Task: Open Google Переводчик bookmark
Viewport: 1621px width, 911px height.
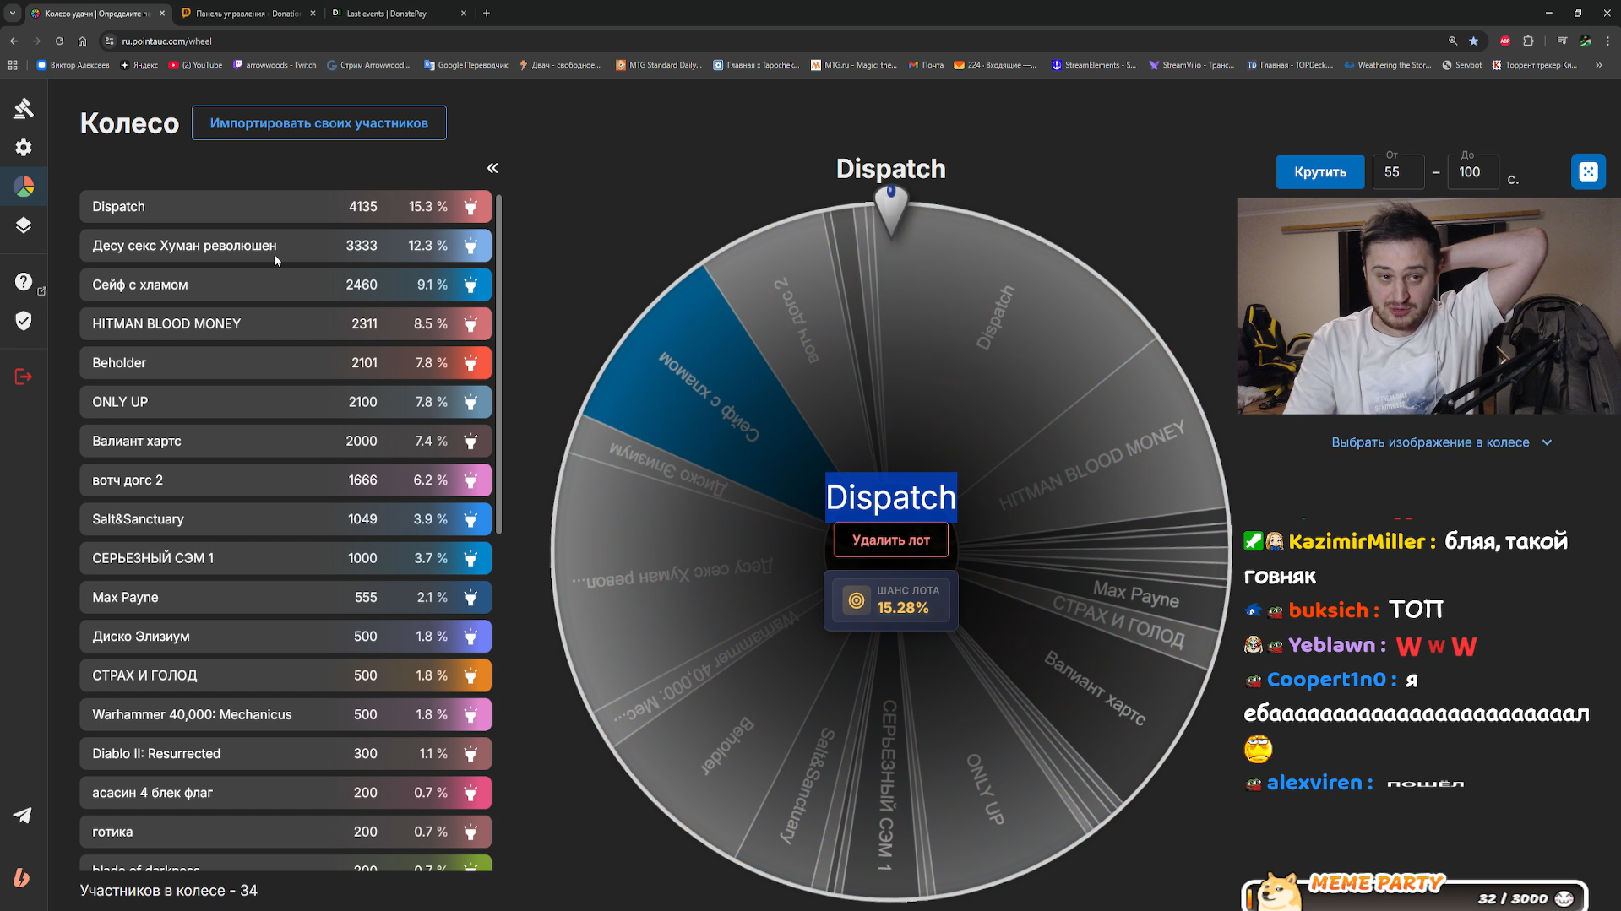Action: click(x=466, y=65)
